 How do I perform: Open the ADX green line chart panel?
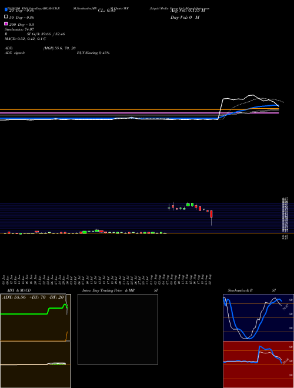[35, 317]
